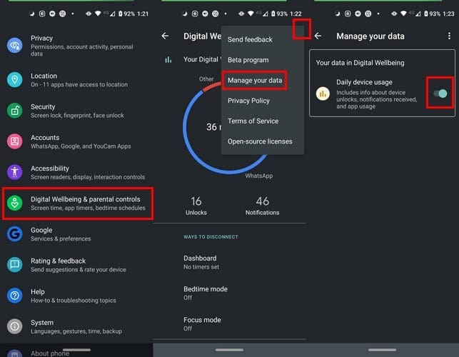Viewport: 459px width, 357px height.
Task: Tap the battery 92% status indicator
Action: pos(127,14)
